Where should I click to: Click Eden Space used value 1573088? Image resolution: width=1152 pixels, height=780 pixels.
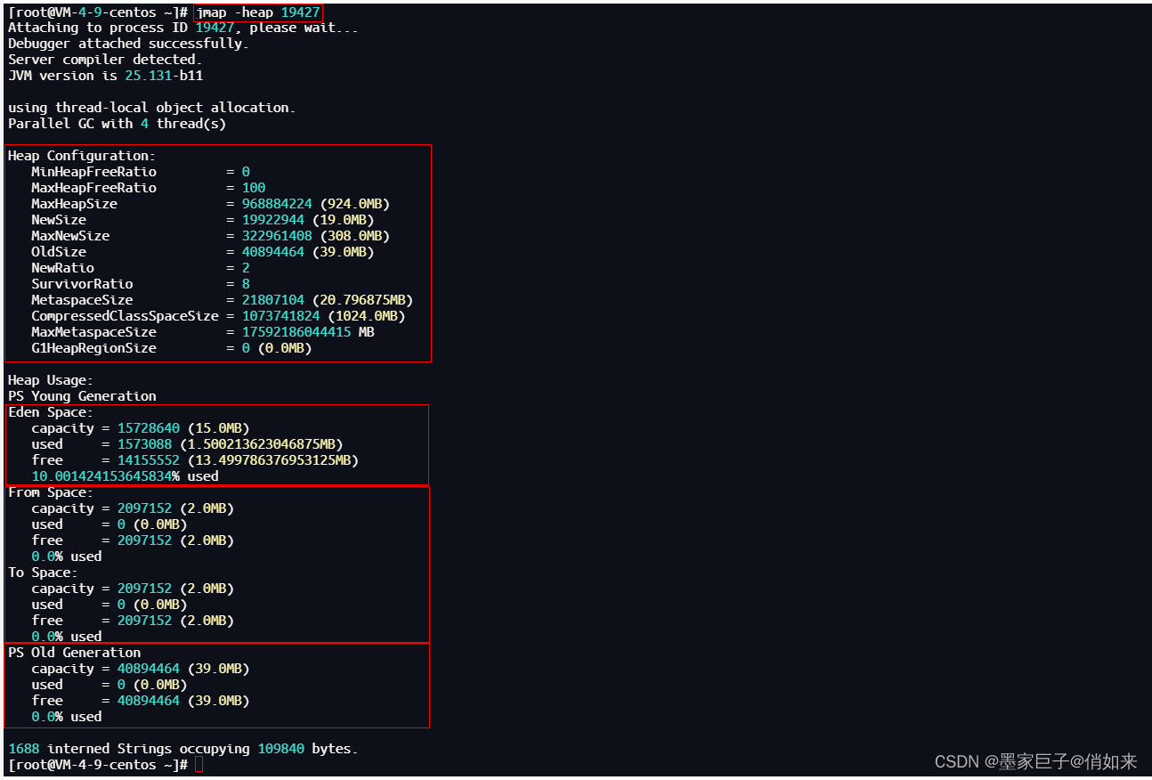tap(144, 444)
